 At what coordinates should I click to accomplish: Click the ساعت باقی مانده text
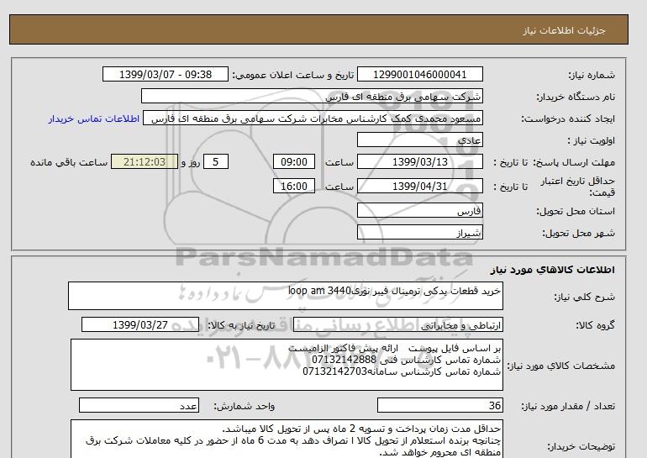69,162
